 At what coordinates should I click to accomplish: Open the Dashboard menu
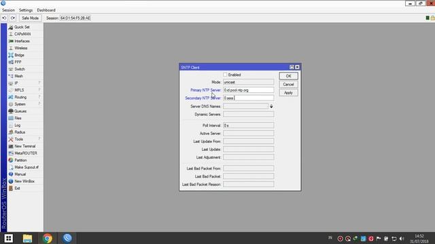tap(46, 10)
